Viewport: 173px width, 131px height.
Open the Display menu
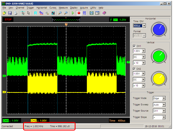tap(74, 8)
